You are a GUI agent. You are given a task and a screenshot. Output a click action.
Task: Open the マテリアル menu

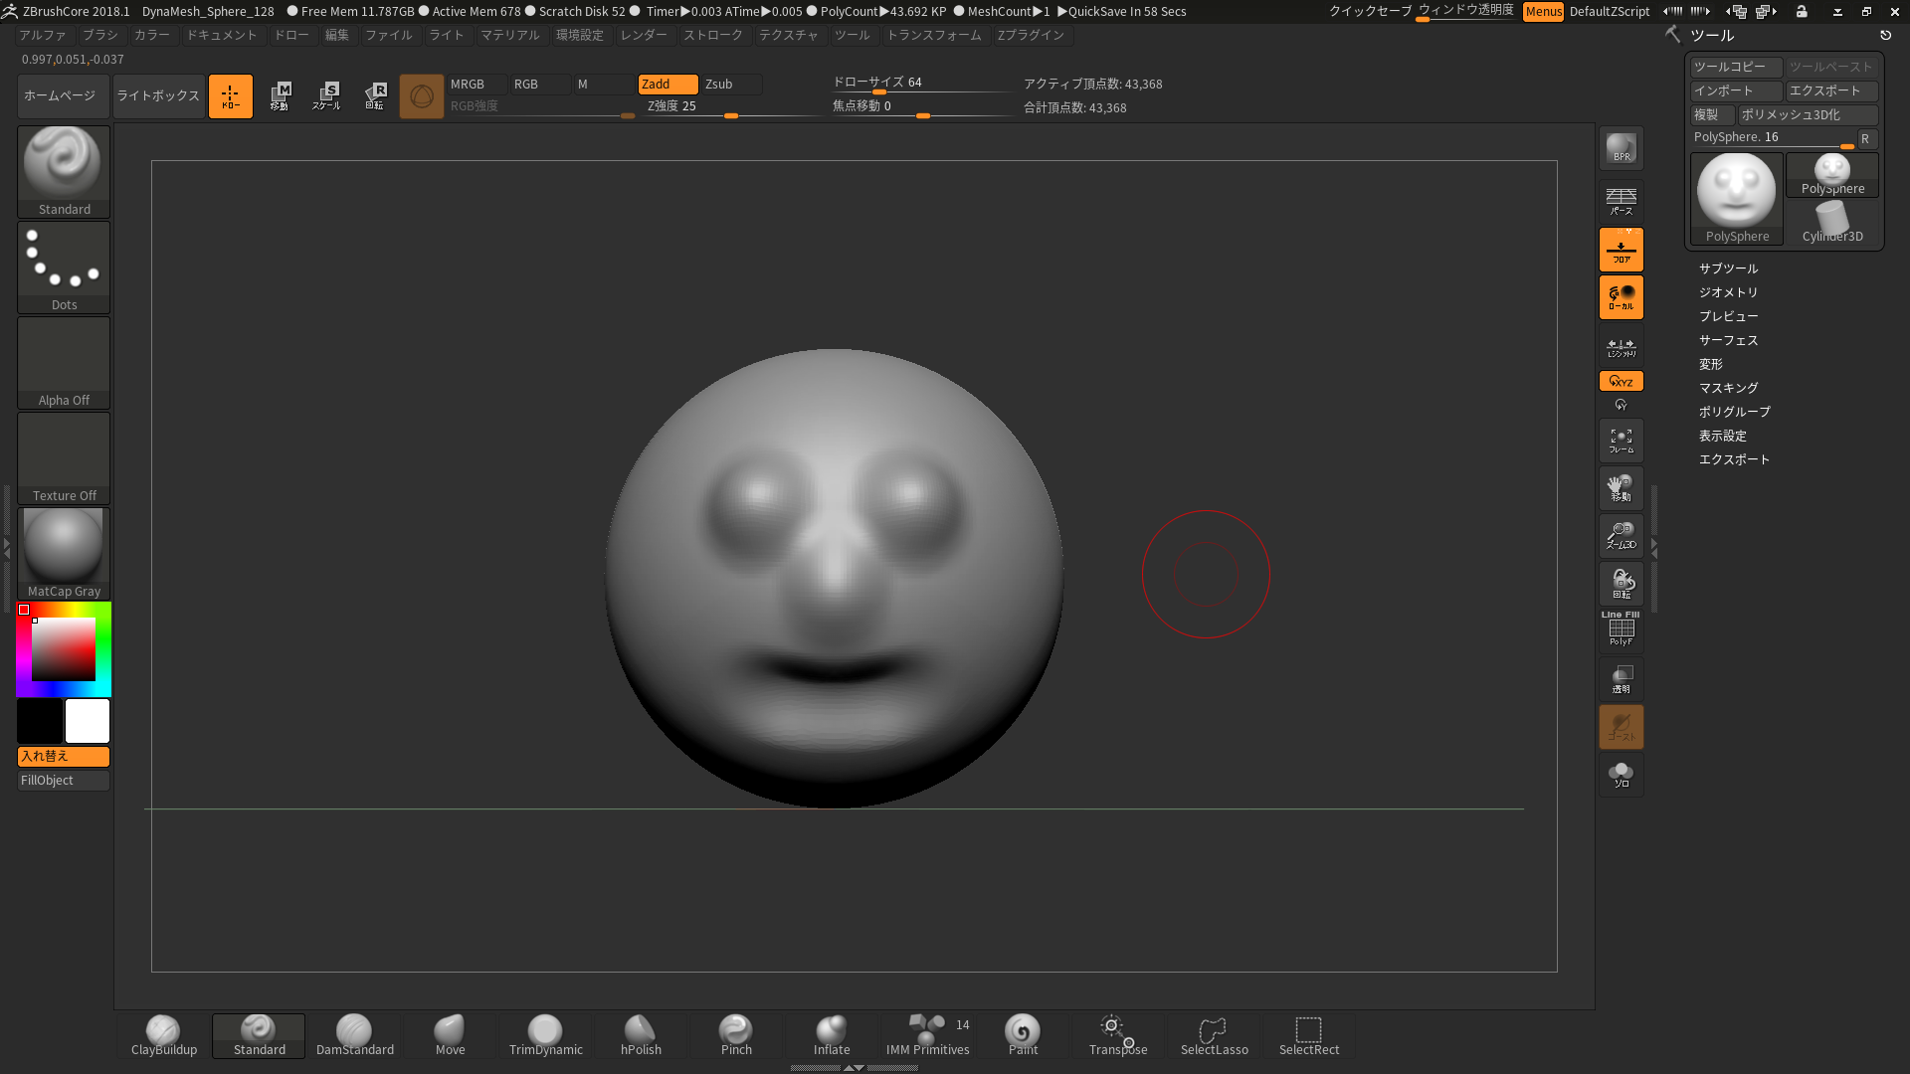509,34
